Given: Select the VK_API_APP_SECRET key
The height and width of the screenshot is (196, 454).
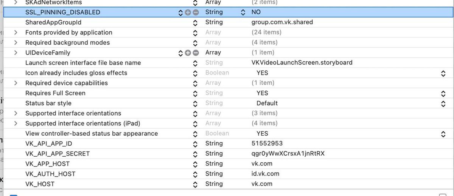Looking at the screenshot, I should pos(58,154).
